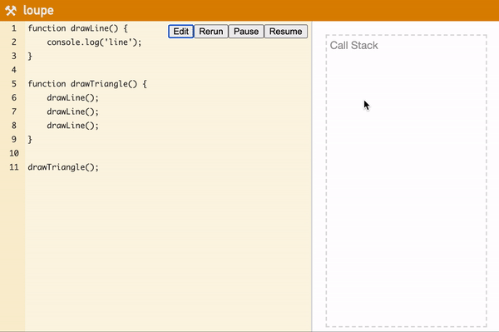Click the closing brace on line 3
This screenshot has width=499, height=332.
pos(30,56)
